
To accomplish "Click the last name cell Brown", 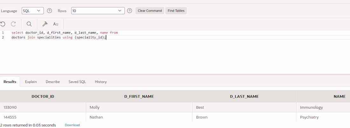I will pos(244,117).
